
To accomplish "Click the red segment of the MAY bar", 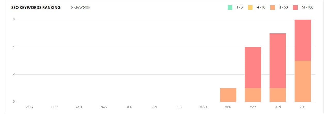I will coord(253,67).
